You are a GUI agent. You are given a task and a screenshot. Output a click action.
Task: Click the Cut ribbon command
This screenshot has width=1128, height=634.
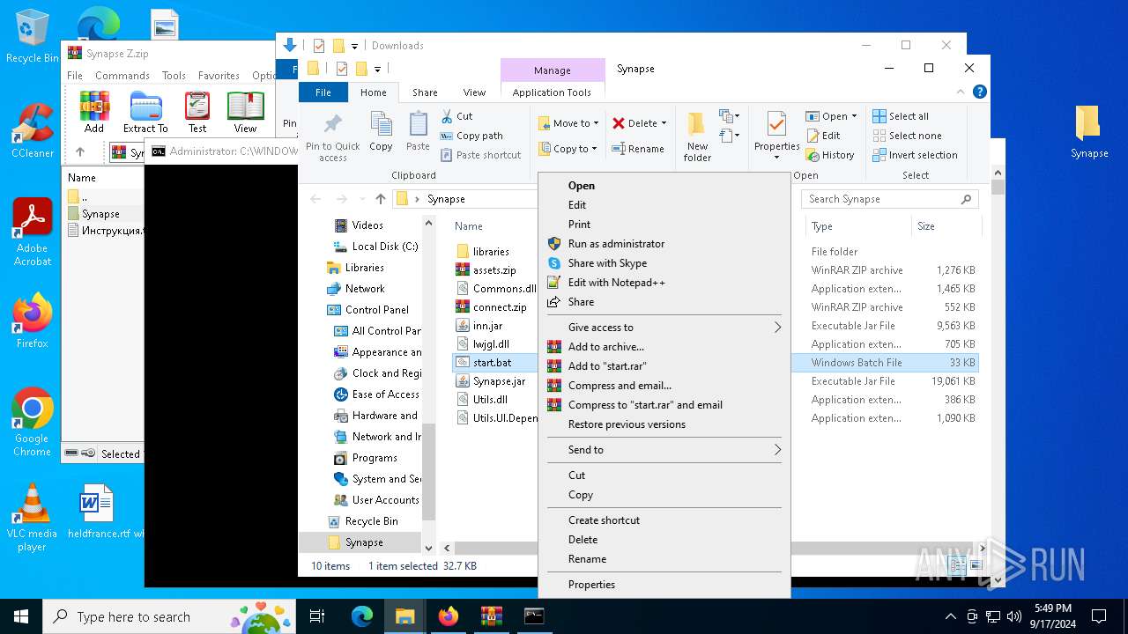point(456,116)
